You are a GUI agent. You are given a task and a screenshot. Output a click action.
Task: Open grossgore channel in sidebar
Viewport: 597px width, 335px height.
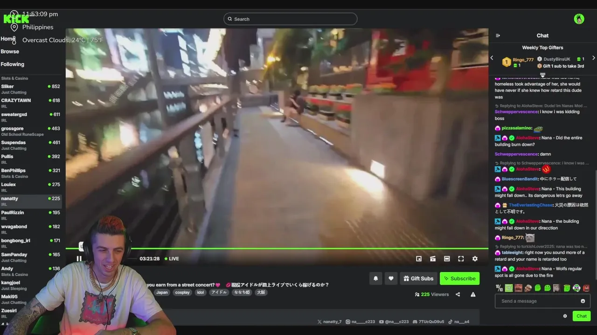(31, 131)
